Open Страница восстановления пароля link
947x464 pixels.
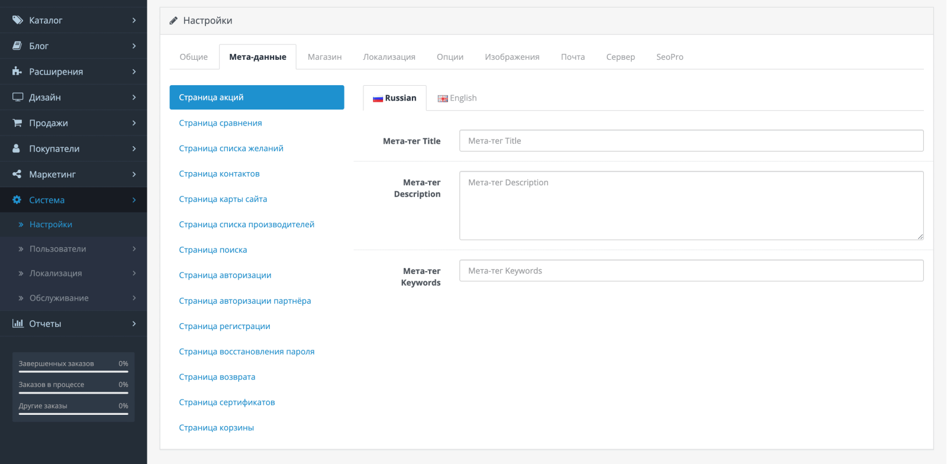(x=246, y=352)
